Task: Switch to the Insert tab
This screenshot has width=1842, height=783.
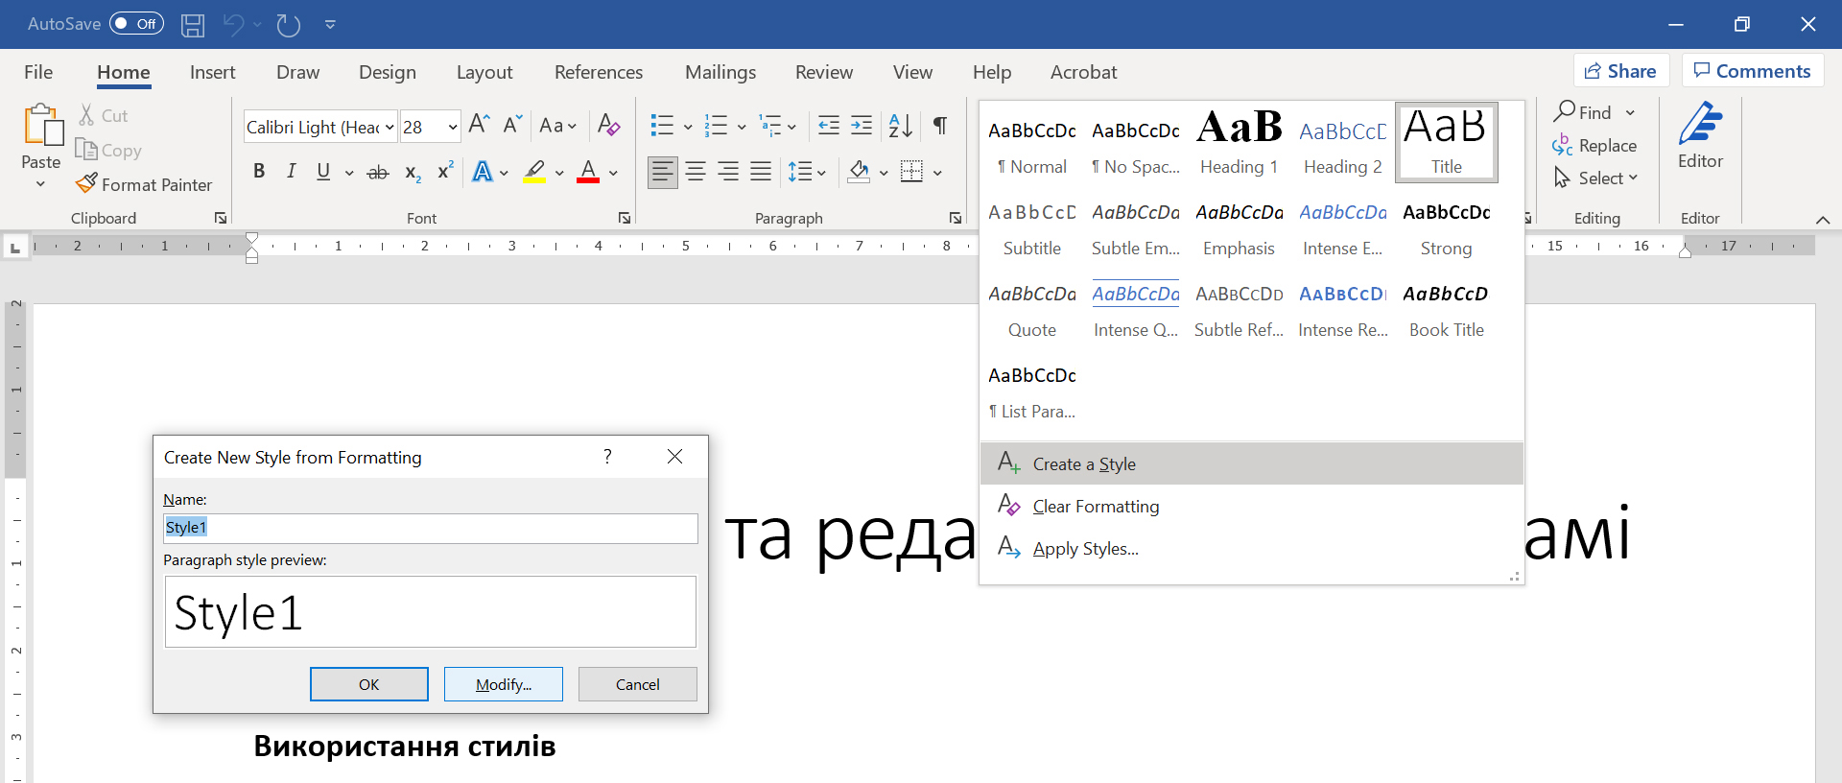Action: coord(212,73)
